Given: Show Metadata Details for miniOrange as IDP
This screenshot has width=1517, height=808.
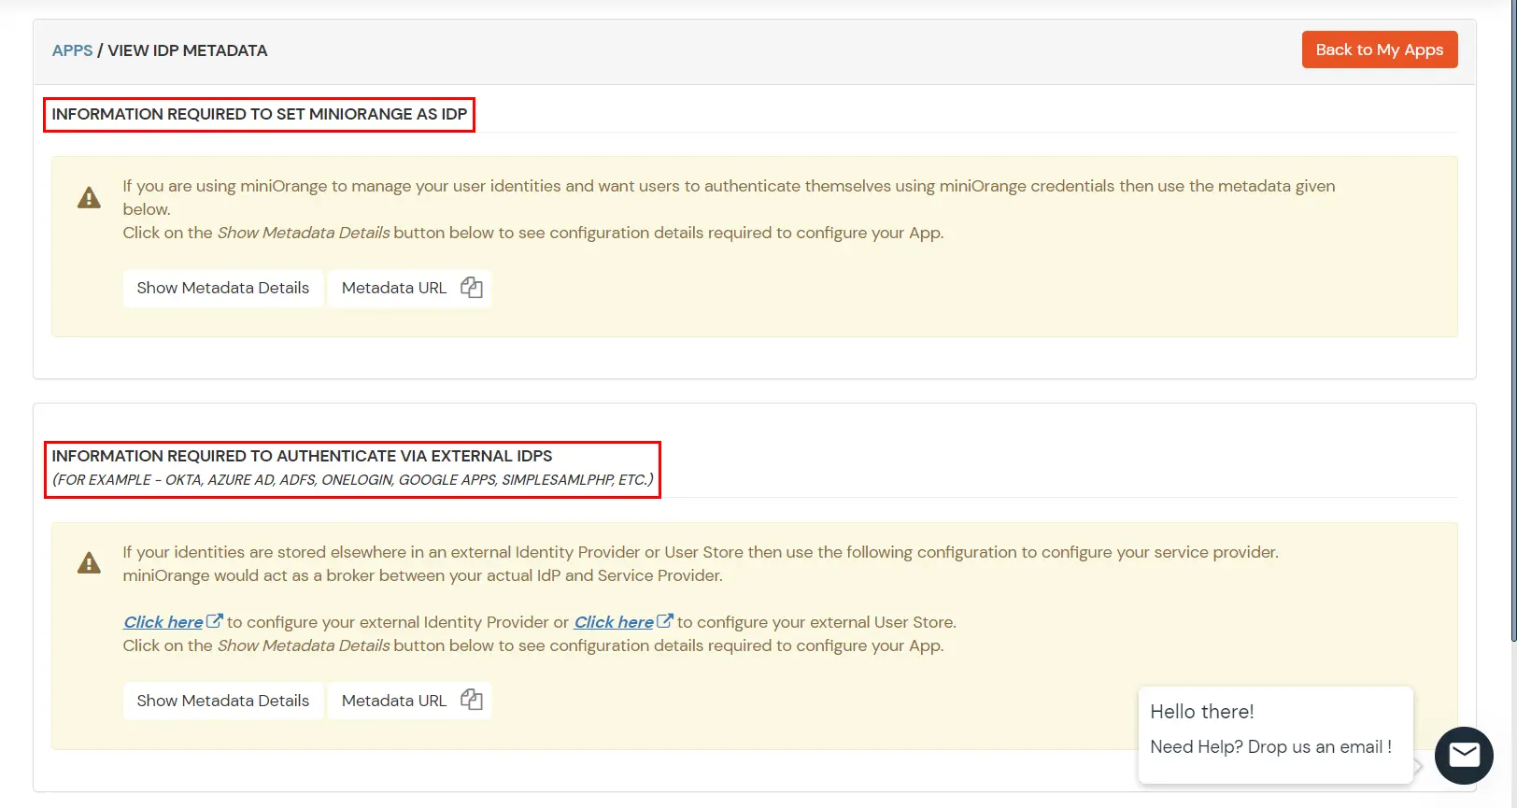Looking at the screenshot, I should pyautogui.click(x=222, y=288).
